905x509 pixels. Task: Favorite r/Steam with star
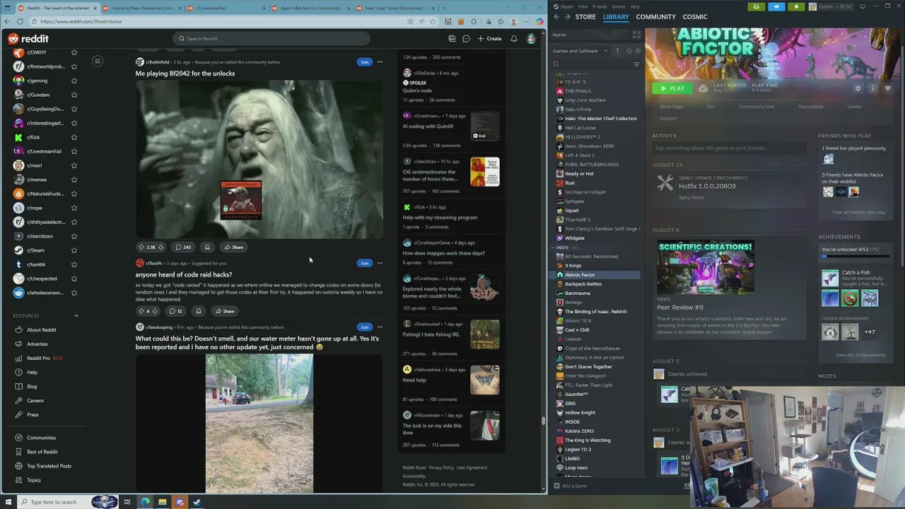(74, 250)
